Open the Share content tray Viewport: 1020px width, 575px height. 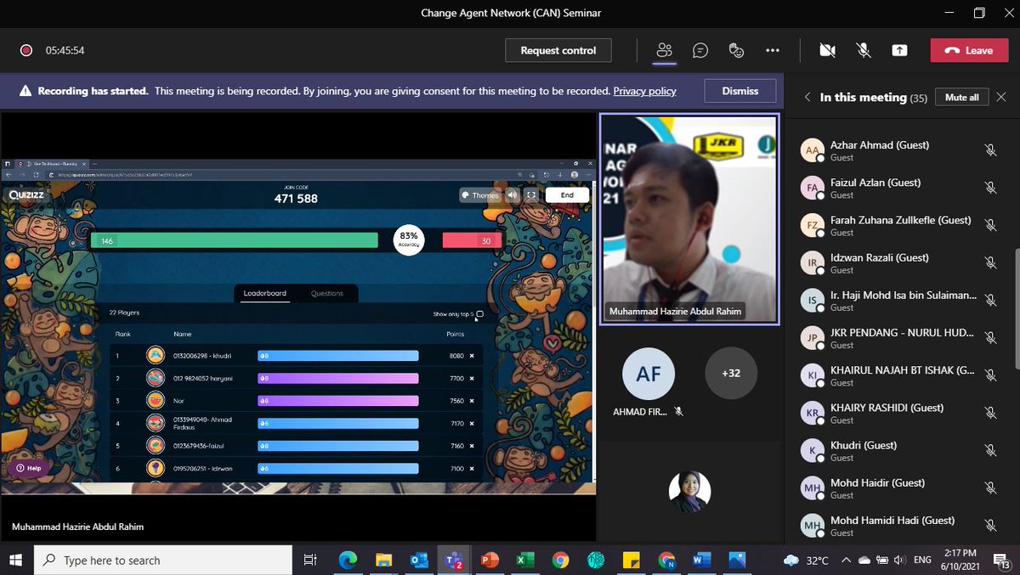point(899,50)
